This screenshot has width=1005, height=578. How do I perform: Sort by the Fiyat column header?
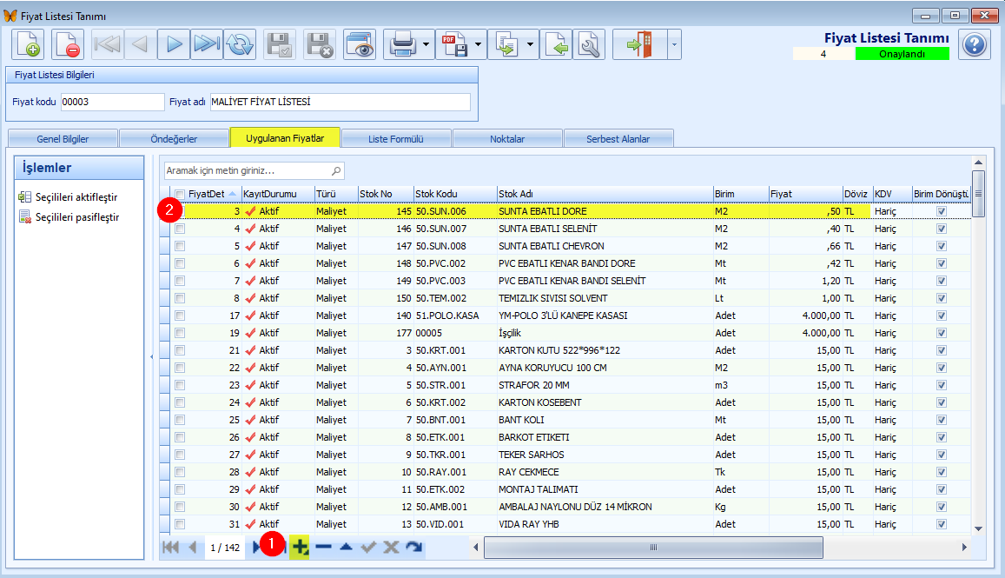tap(806, 194)
